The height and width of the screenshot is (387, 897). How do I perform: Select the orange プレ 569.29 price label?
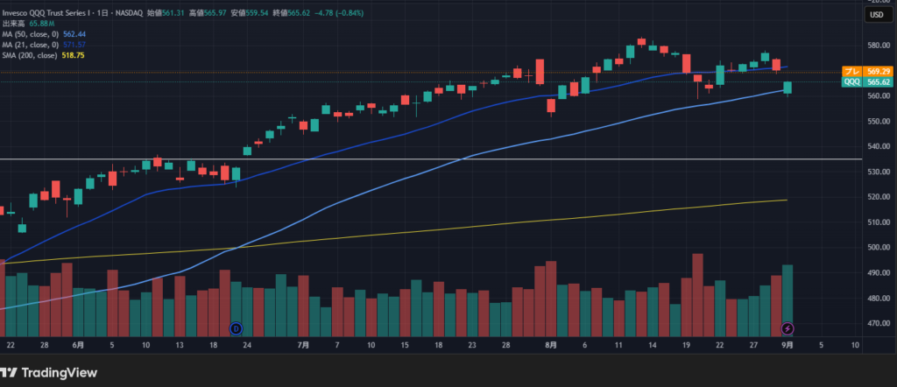(867, 72)
